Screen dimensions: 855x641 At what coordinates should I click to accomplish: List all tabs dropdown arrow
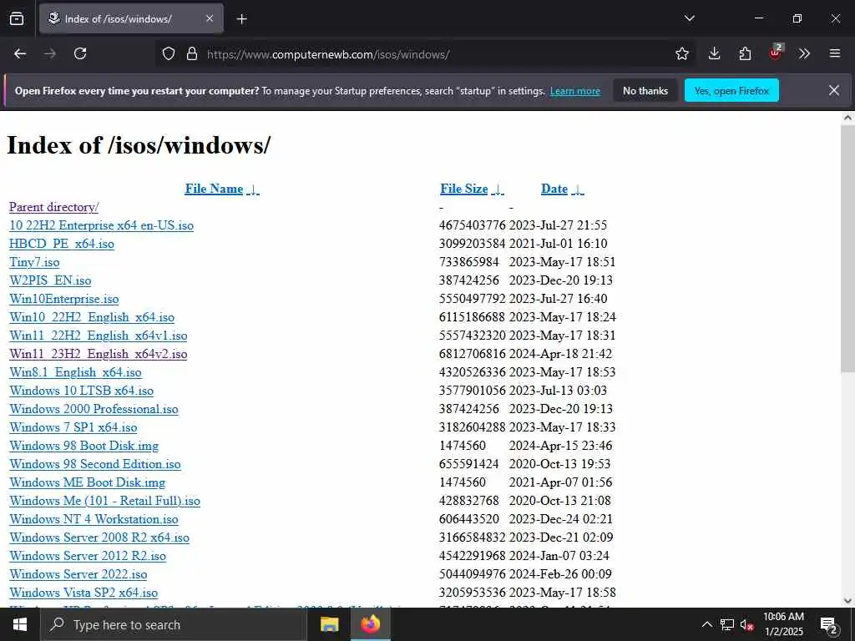point(690,18)
